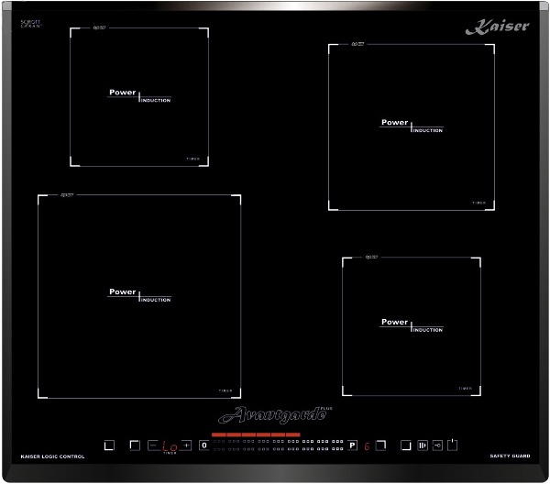Screen dimensions: 550x484
Task: Tap the top-right Power Induction zone
Action: 412,127
